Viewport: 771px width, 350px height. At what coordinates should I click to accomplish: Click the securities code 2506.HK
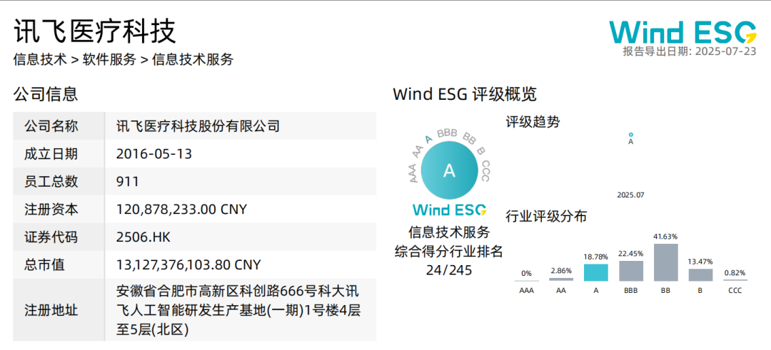[x=143, y=237]
